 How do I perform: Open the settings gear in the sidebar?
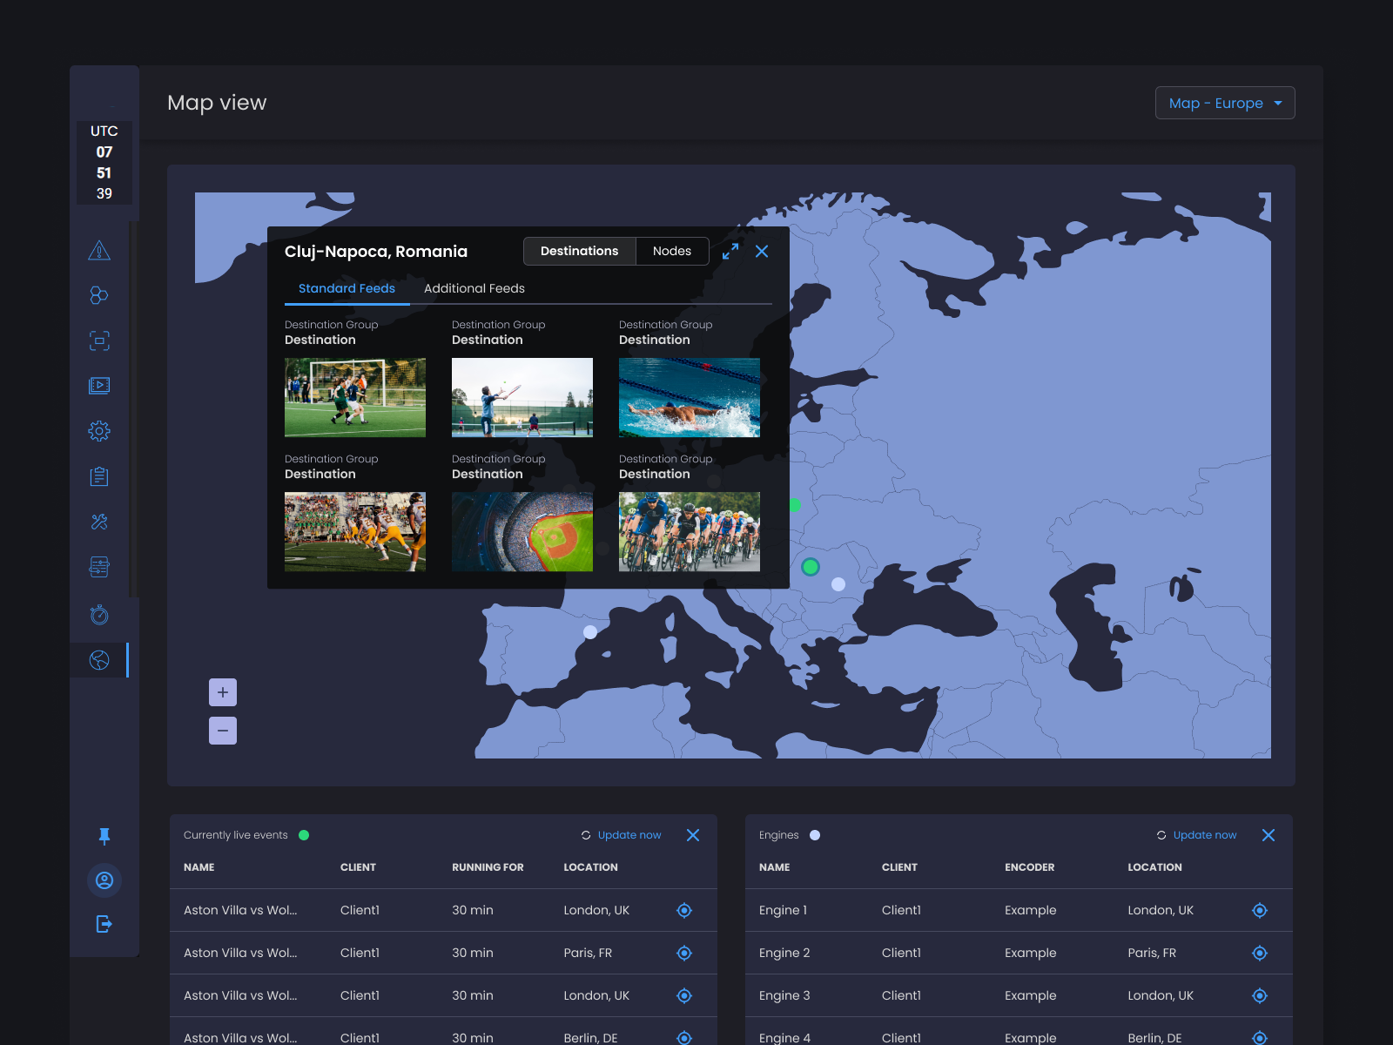coord(99,431)
